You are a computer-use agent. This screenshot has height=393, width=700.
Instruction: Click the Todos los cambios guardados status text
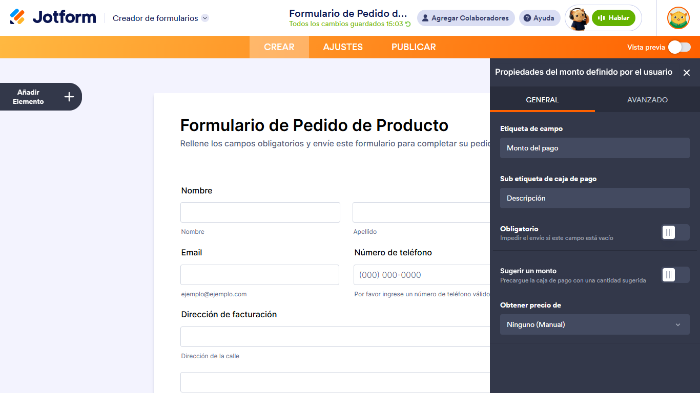point(346,24)
